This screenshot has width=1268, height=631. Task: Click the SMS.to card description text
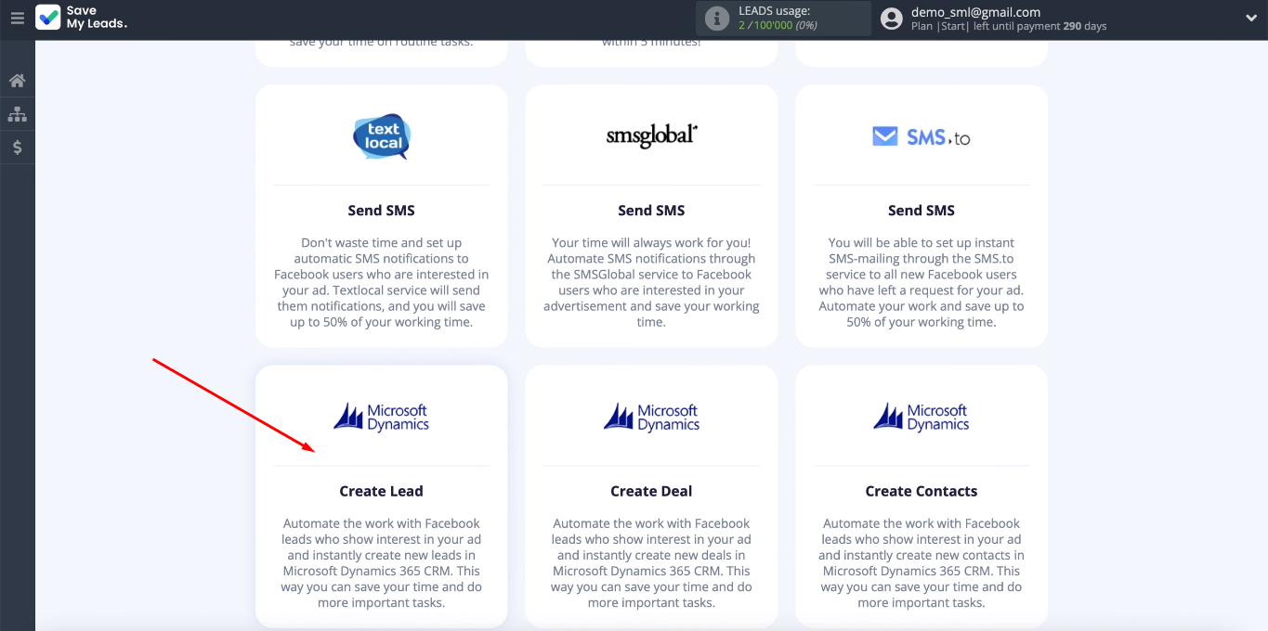[x=922, y=283]
